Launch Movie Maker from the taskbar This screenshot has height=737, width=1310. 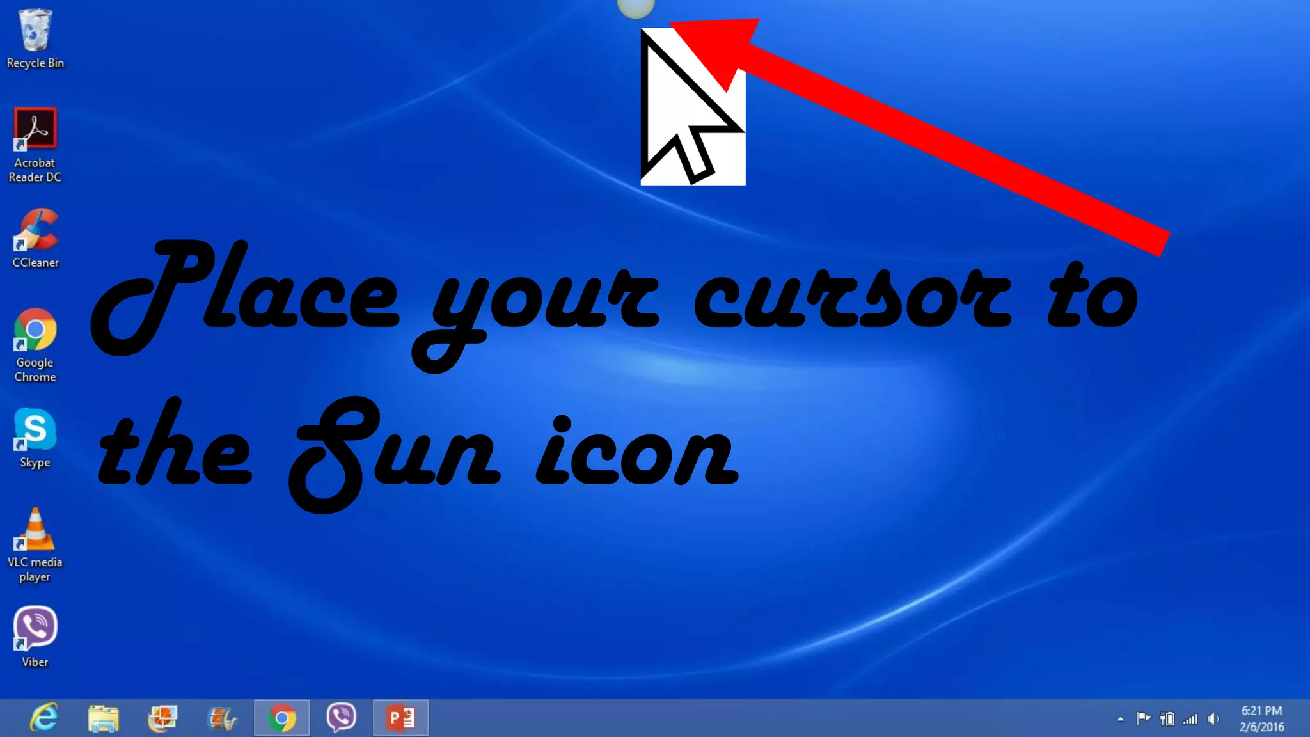point(222,718)
